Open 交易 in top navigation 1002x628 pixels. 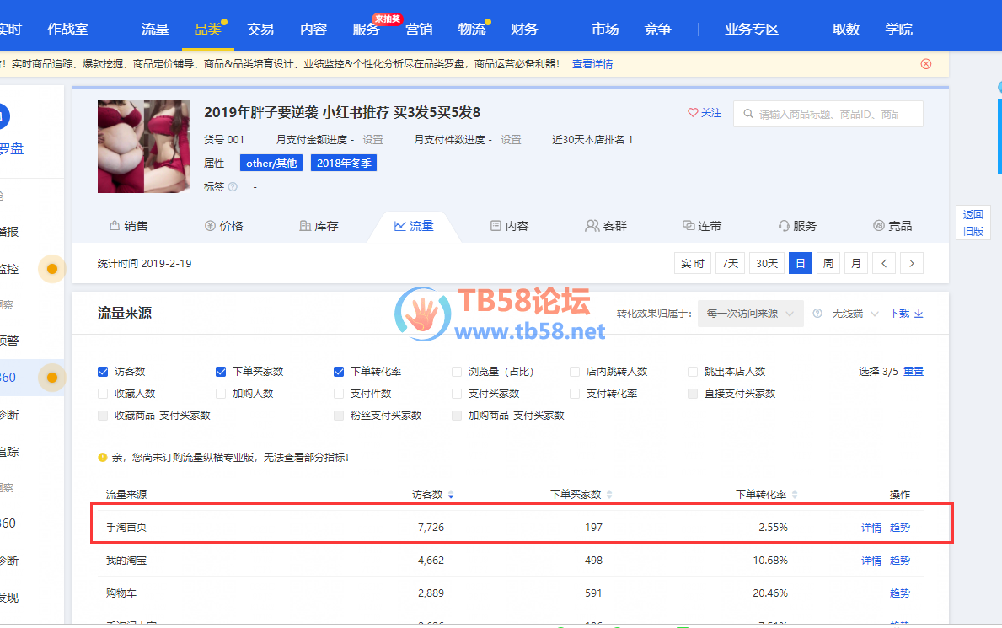tap(260, 29)
